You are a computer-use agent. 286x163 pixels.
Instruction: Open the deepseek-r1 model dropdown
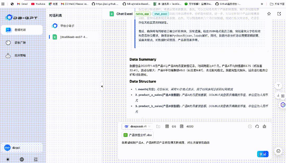pyautogui.click(x=137, y=126)
